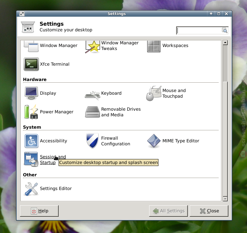Viewport: 247px width, 233px height.
Task: Open the Display monitor icon
Action: [x=31, y=93]
